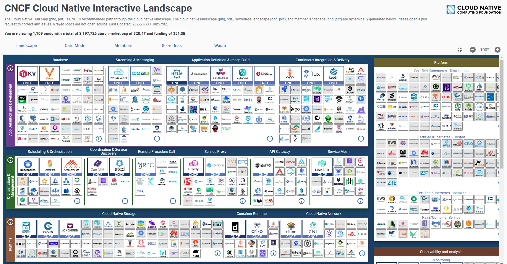Select the Flux logo card
This screenshot has width=507, height=264.
(312, 75)
